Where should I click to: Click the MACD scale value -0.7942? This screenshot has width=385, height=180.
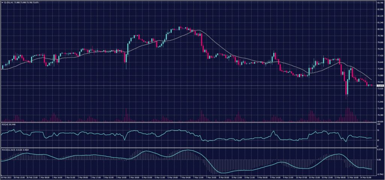point(380,174)
